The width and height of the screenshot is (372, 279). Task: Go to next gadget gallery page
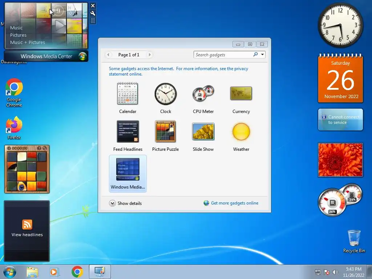[149, 55]
